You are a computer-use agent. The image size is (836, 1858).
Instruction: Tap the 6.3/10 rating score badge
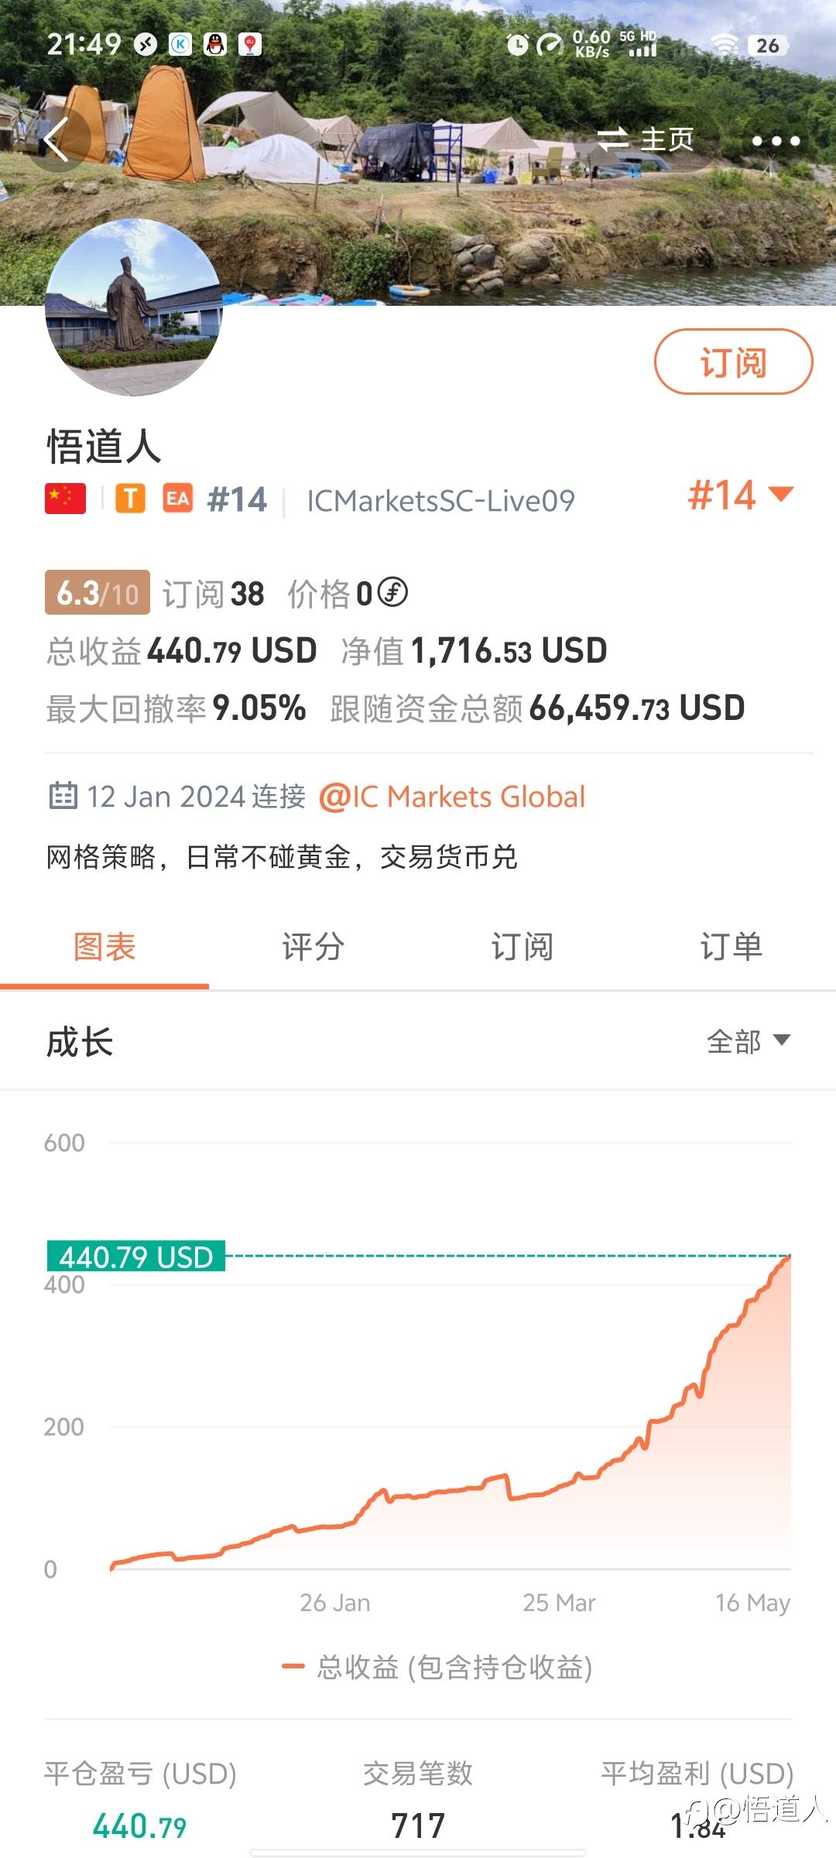pyautogui.click(x=98, y=593)
